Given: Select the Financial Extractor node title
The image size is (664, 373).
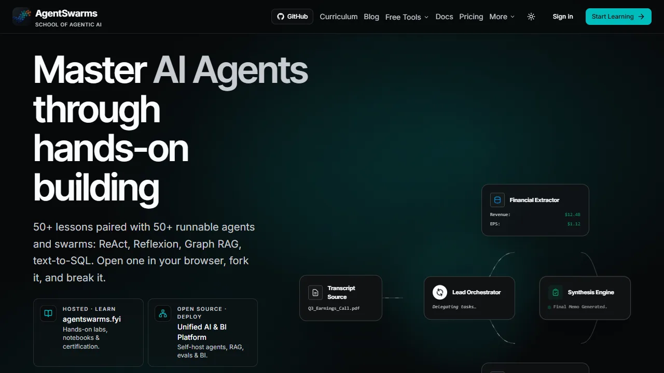Looking at the screenshot, I should [x=534, y=200].
